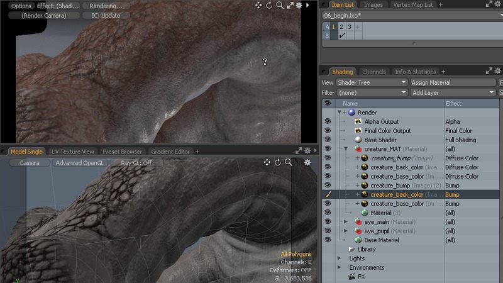This screenshot has height=283, width=503.
Task: Hide the Alpha Output layer
Action: [328, 121]
